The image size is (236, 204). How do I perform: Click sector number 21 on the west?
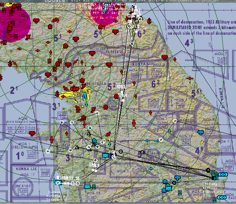(14, 90)
